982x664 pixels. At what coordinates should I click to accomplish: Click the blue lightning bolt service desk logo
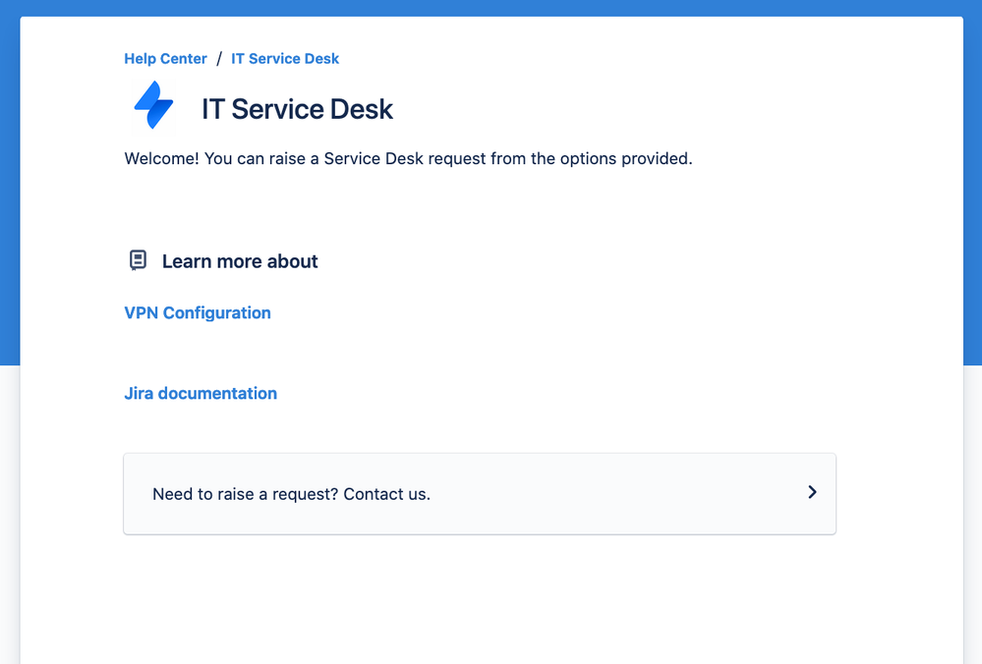[x=153, y=105]
